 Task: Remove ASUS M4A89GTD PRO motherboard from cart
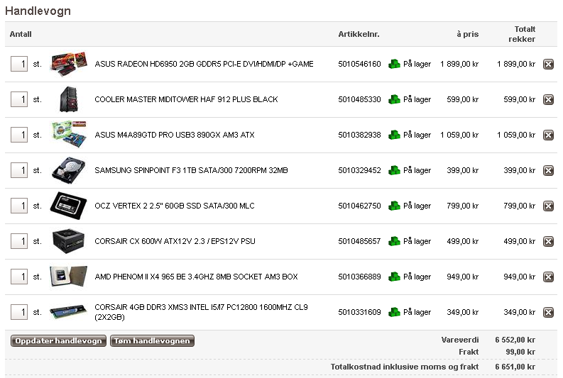coord(548,135)
